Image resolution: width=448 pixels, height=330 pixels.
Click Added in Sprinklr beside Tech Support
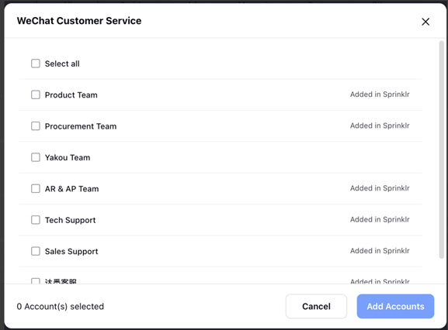380,219
